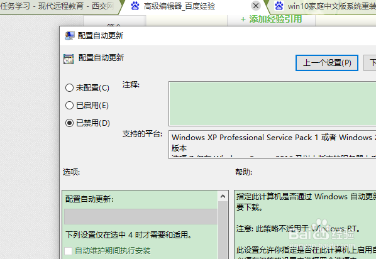Click the 注意: 此策略不适用于 Windows RT text

point(298,229)
